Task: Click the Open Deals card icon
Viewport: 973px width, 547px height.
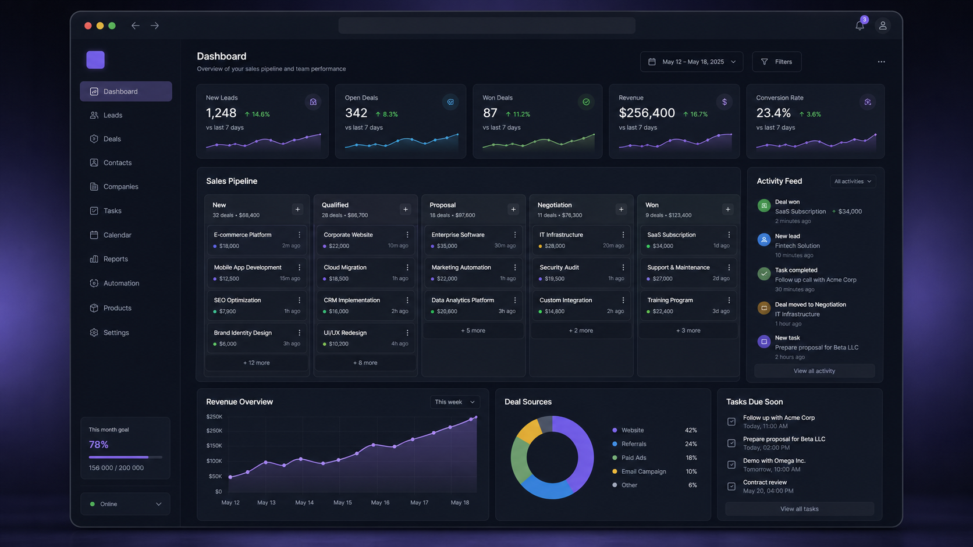Action: pos(450,102)
